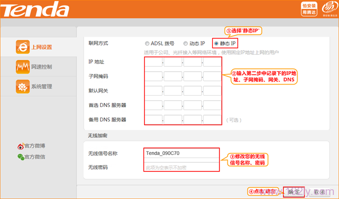Click the 确定 button
This screenshot has width=339, height=199.
click(x=294, y=192)
